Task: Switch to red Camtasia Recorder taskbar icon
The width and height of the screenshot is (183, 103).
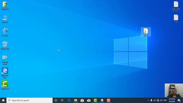Action: [108, 100]
